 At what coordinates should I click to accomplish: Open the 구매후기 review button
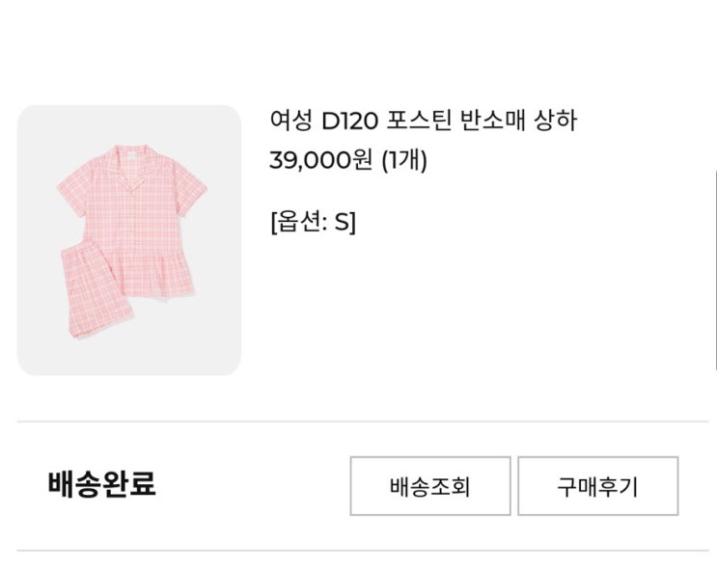(597, 486)
